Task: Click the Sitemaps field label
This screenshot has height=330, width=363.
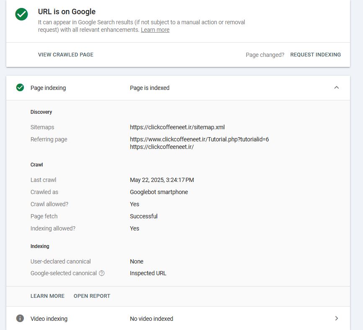Action: click(x=42, y=127)
